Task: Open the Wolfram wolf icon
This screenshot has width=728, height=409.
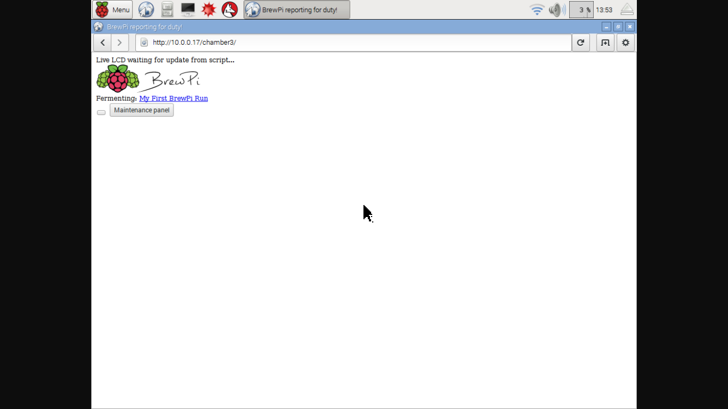Action: coord(230,10)
